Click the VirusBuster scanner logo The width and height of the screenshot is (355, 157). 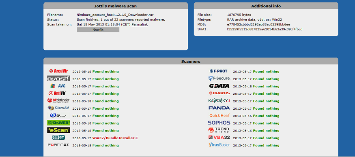click(x=219, y=145)
